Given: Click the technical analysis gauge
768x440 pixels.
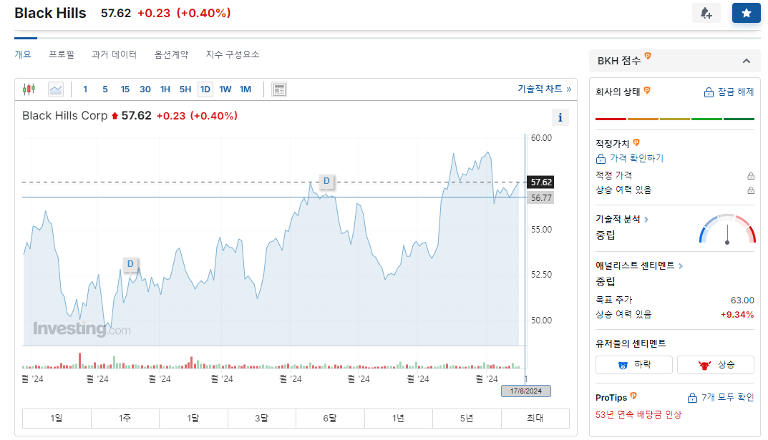Looking at the screenshot, I should (x=727, y=229).
